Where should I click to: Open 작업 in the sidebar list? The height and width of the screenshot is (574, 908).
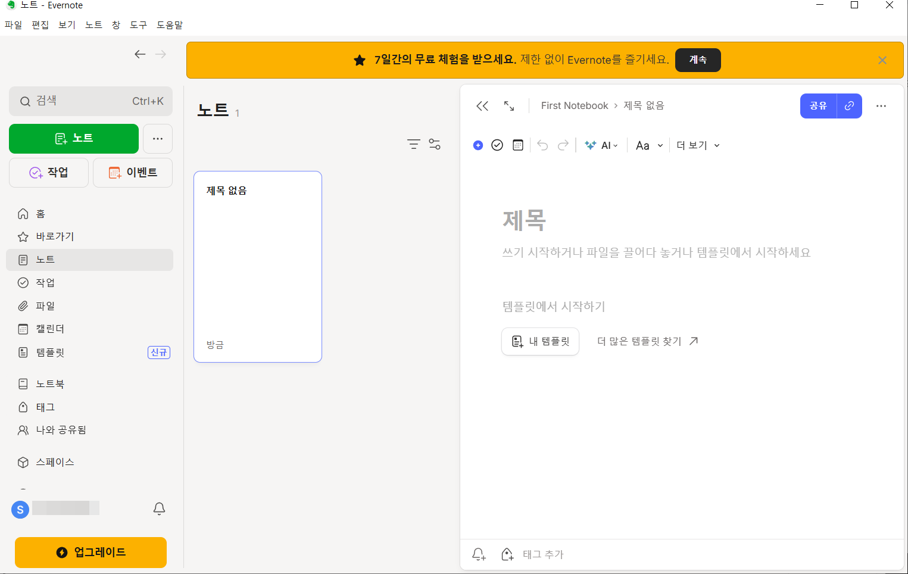[x=89, y=283]
